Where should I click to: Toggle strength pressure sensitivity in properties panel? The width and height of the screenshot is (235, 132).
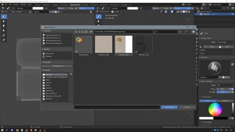coord(230,92)
